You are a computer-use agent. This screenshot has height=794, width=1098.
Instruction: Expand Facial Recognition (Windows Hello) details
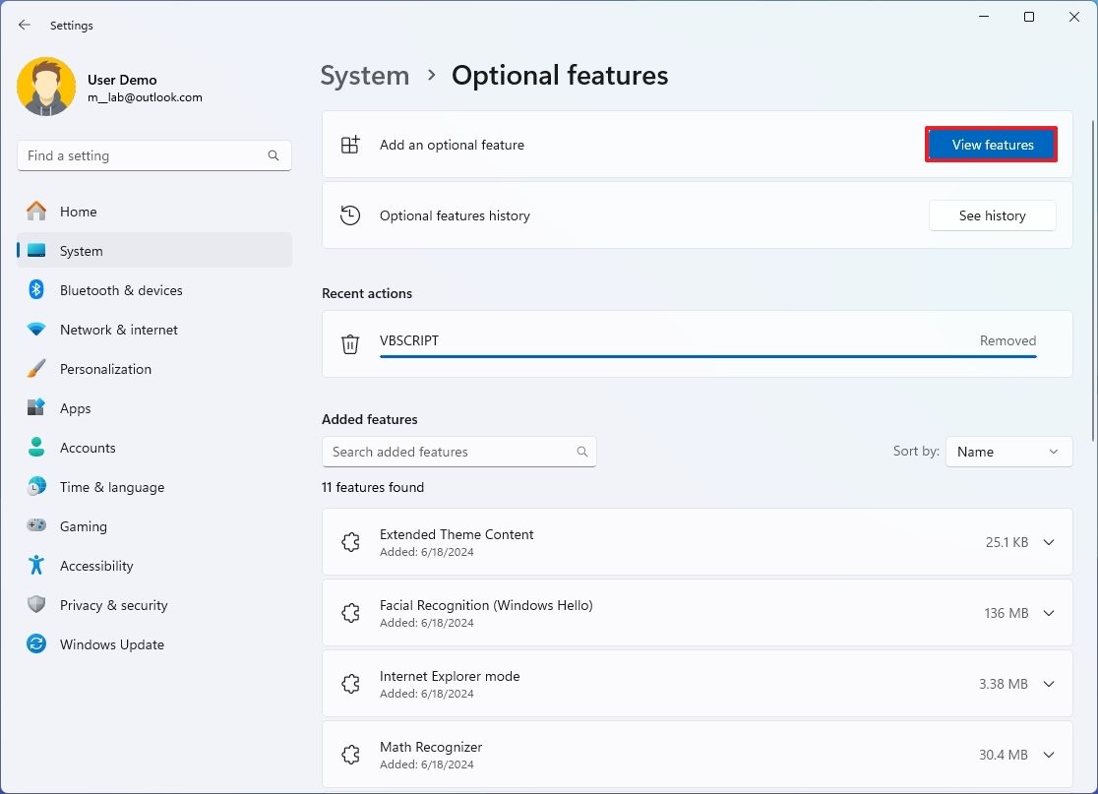pos(1049,613)
